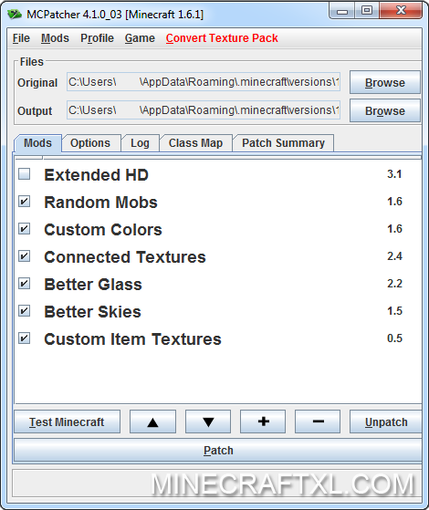The height and width of the screenshot is (510, 429).
Task: Select the Mods tab
Action: tap(37, 143)
